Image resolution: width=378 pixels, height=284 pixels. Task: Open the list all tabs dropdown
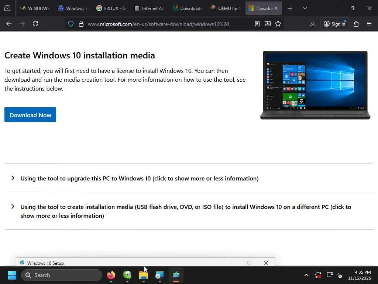(305, 9)
